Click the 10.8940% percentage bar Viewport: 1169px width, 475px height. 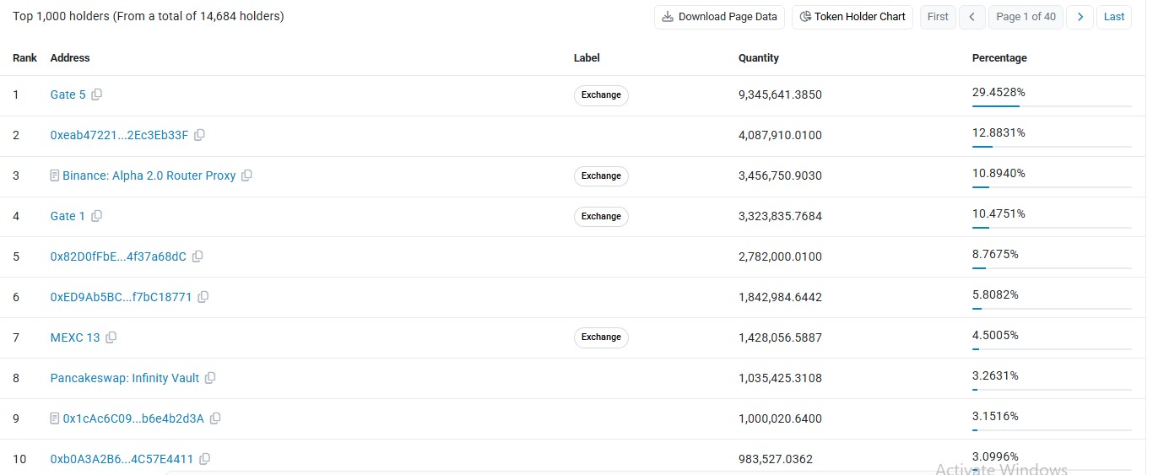(1052, 187)
